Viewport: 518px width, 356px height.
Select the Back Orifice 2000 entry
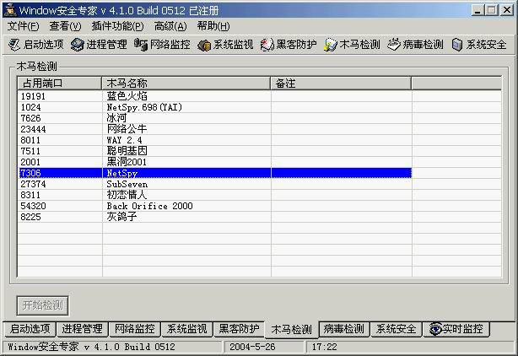click(x=215, y=206)
